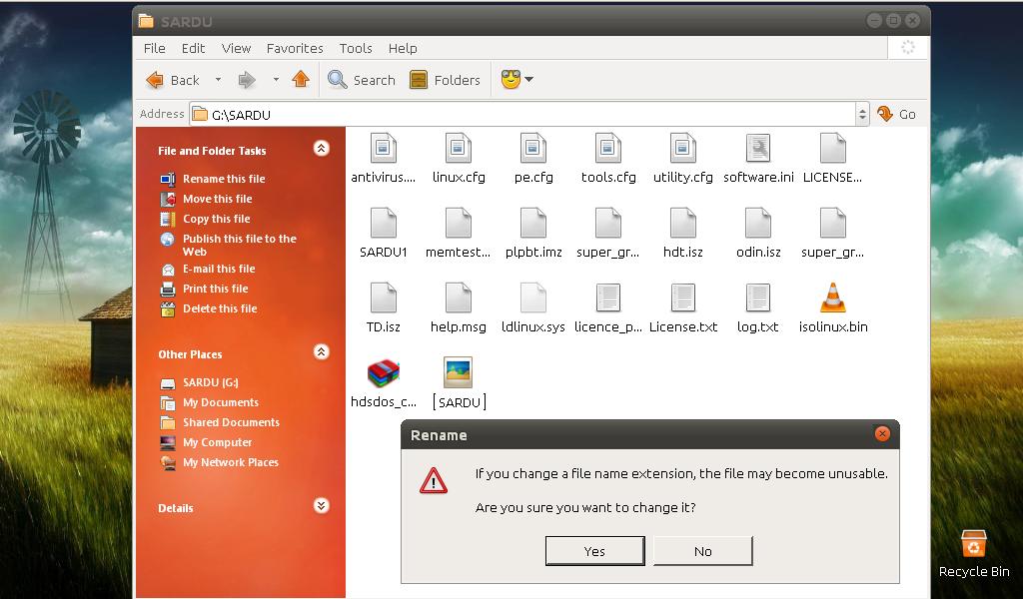Expand the Details section
The image size is (1023, 599).
[x=321, y=506]
